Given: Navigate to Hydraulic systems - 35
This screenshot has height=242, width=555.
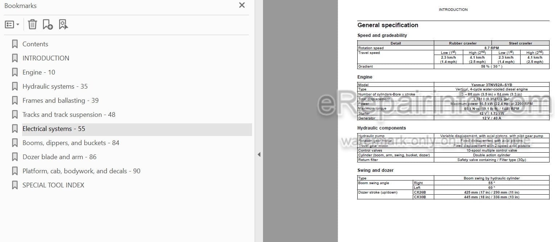Looking at the screenshot, I should (55, 86).
